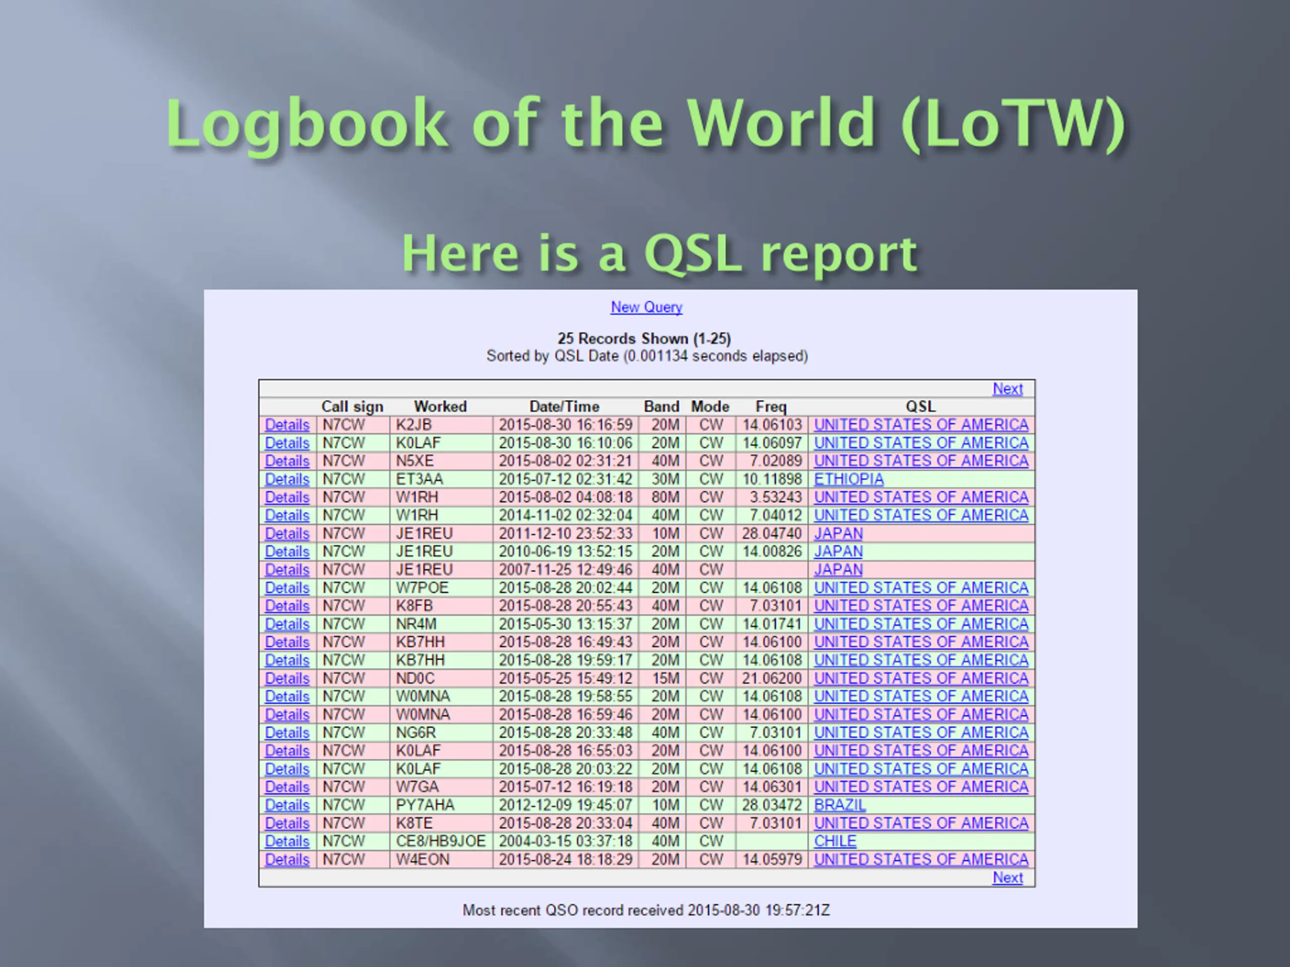Image resolution: width=1290 pixels, height=967 pixels.
Task: Click the worked call sign NG6R
Action: point(416,733)
